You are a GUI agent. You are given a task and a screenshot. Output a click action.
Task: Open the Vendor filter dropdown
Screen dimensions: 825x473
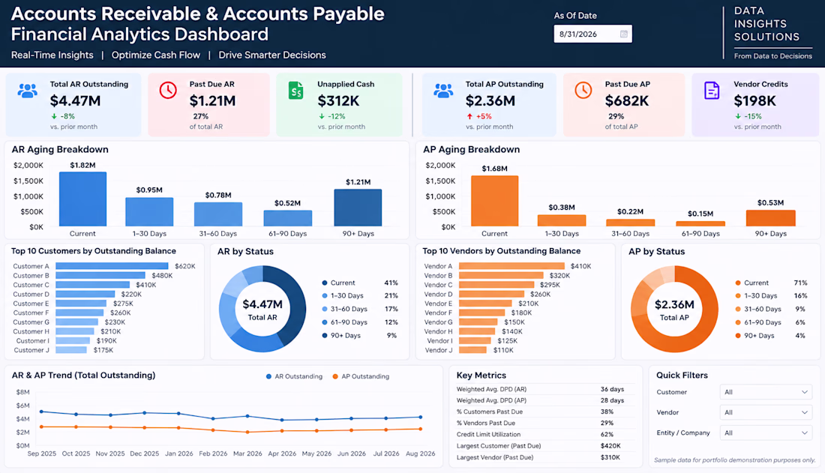(766, 412)
